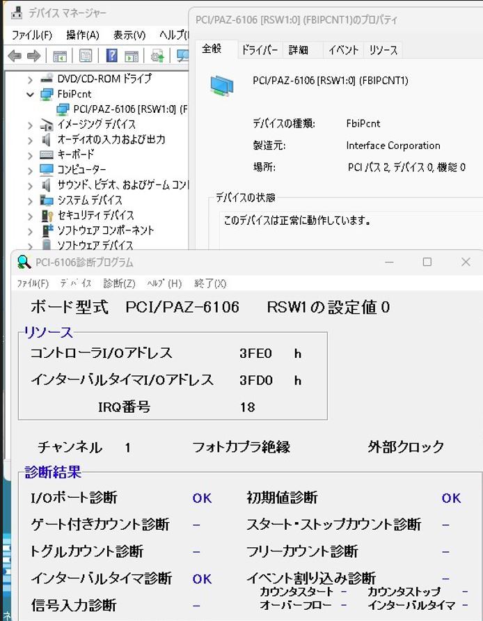Click the scan for hardware changes monitor icon
Viewport: 483px width, 621px height.
[182, 56]
